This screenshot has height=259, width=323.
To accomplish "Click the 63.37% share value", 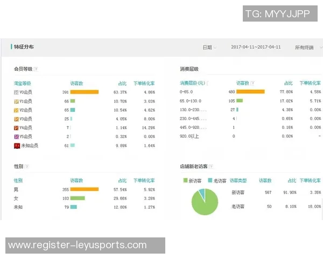I will pos(120,92).
